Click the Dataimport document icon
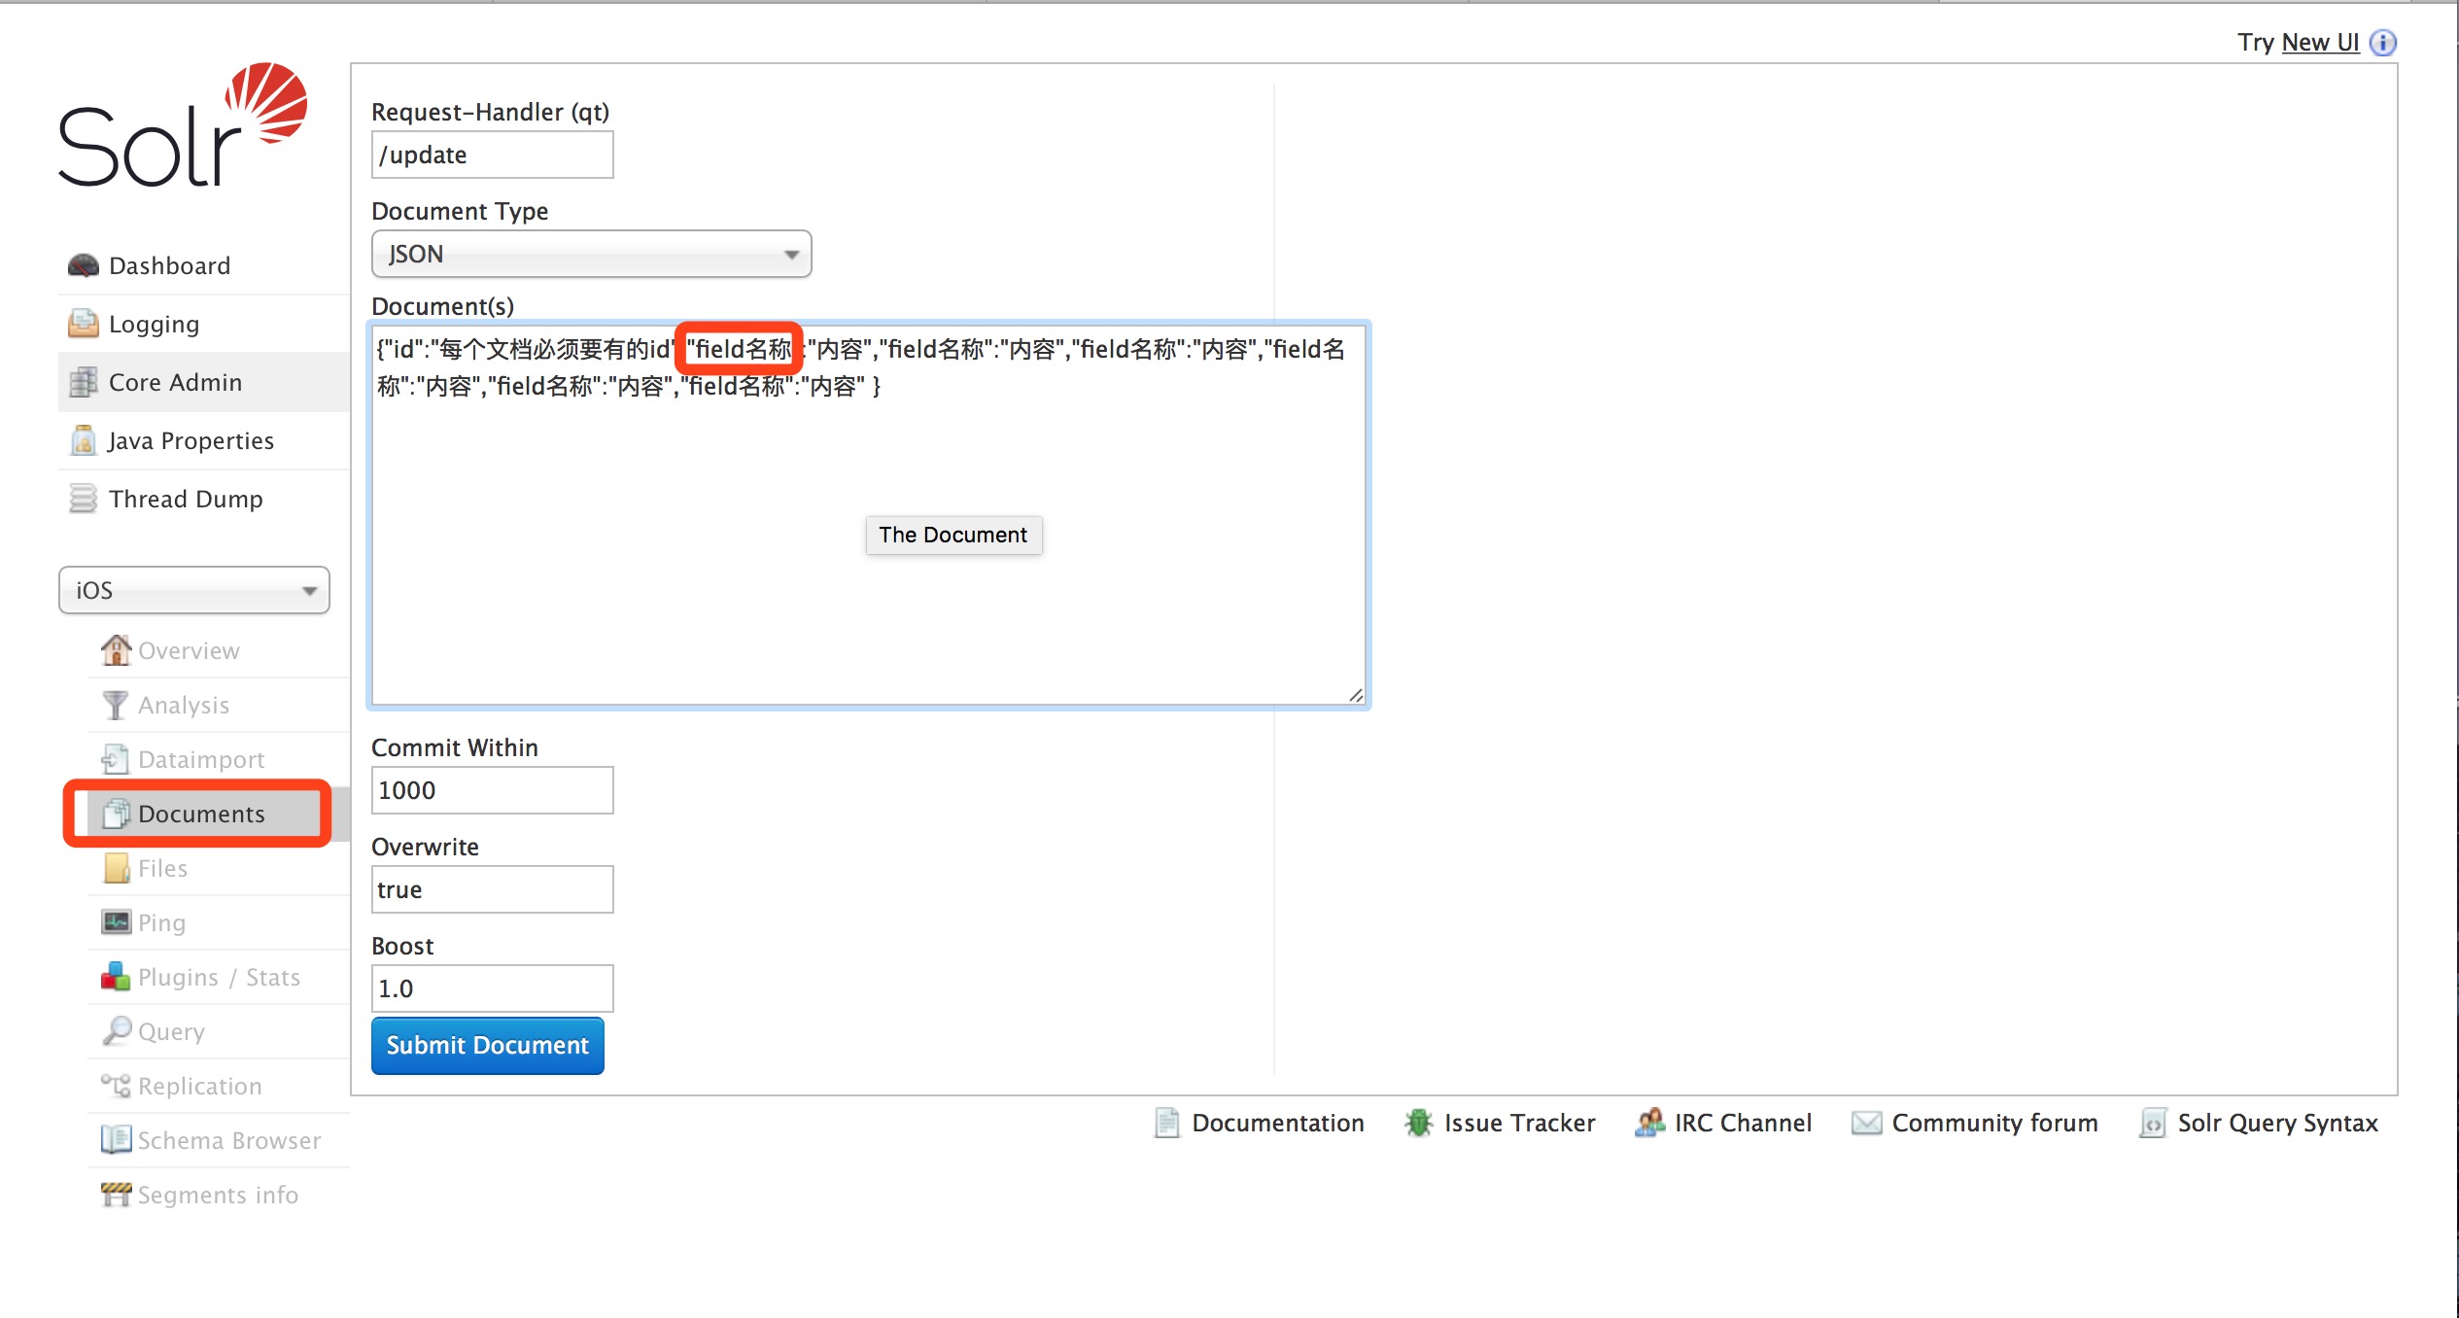 pyautogui.click(x=116, y=759)
